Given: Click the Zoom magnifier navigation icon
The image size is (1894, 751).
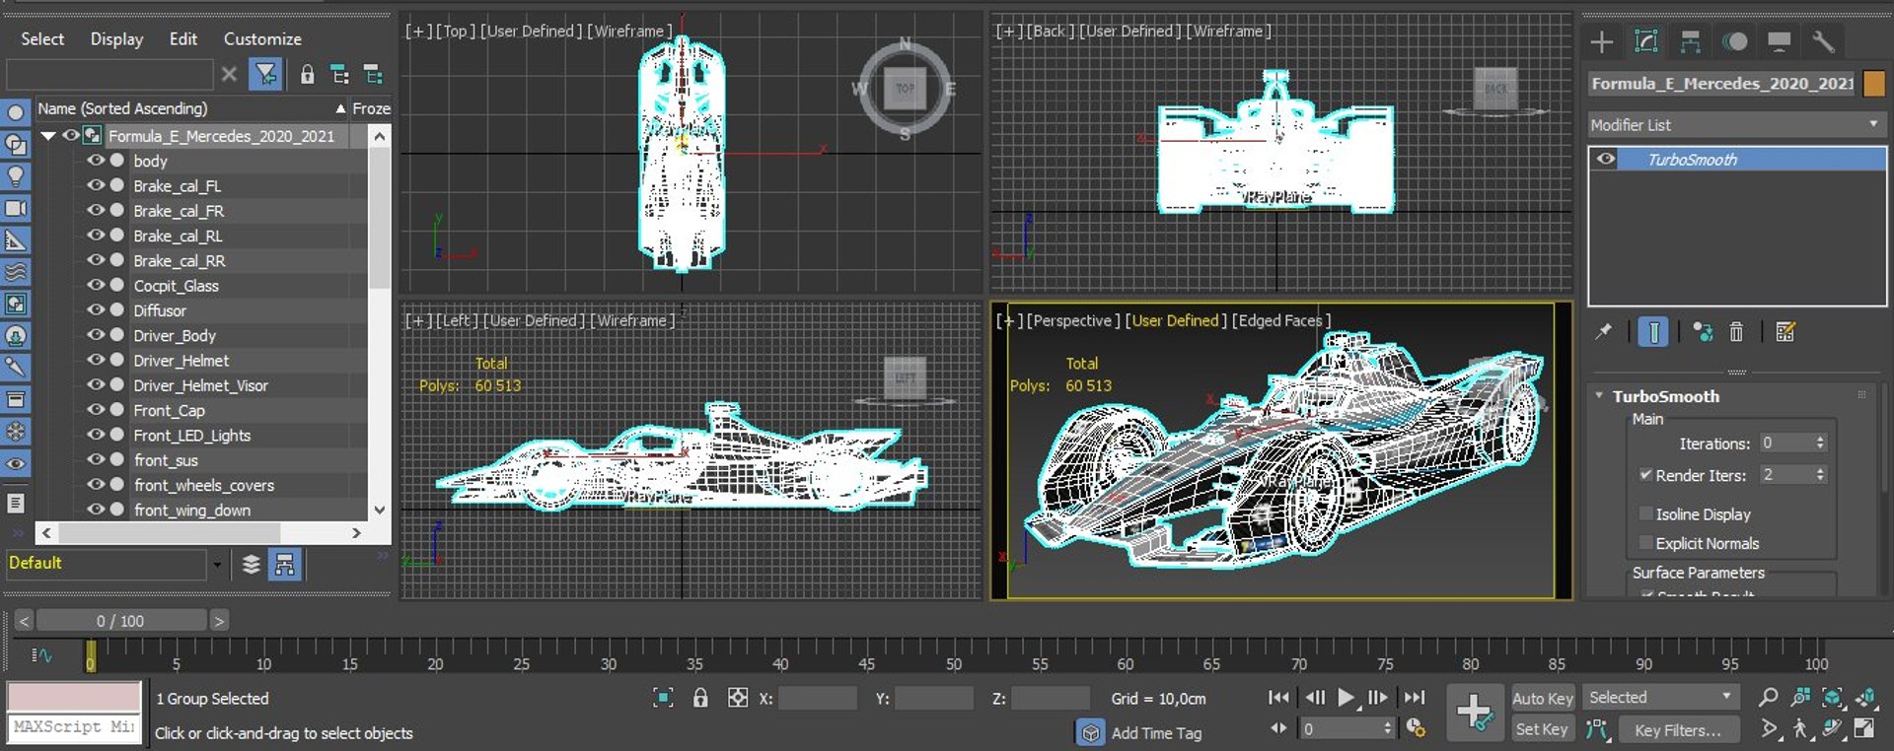Looking at the screenshot, I should (x=1769, y=698).
